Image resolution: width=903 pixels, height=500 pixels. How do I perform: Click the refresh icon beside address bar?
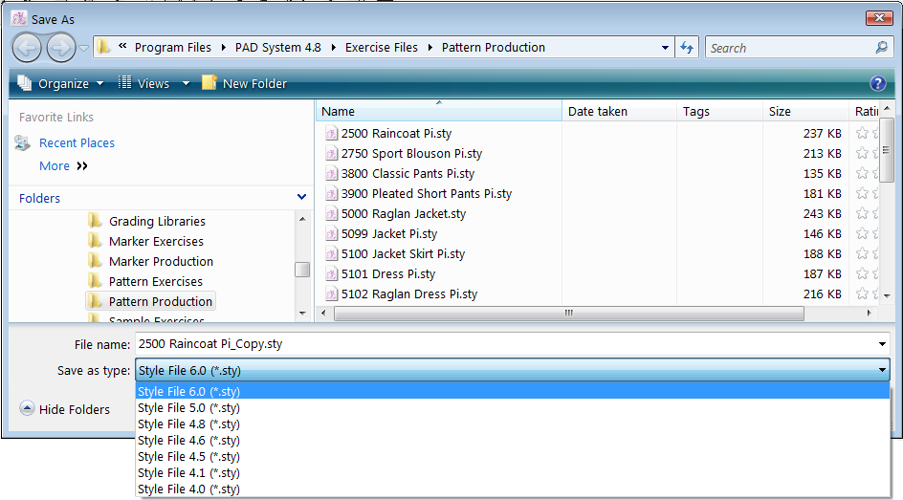click(x=687, y=48)
